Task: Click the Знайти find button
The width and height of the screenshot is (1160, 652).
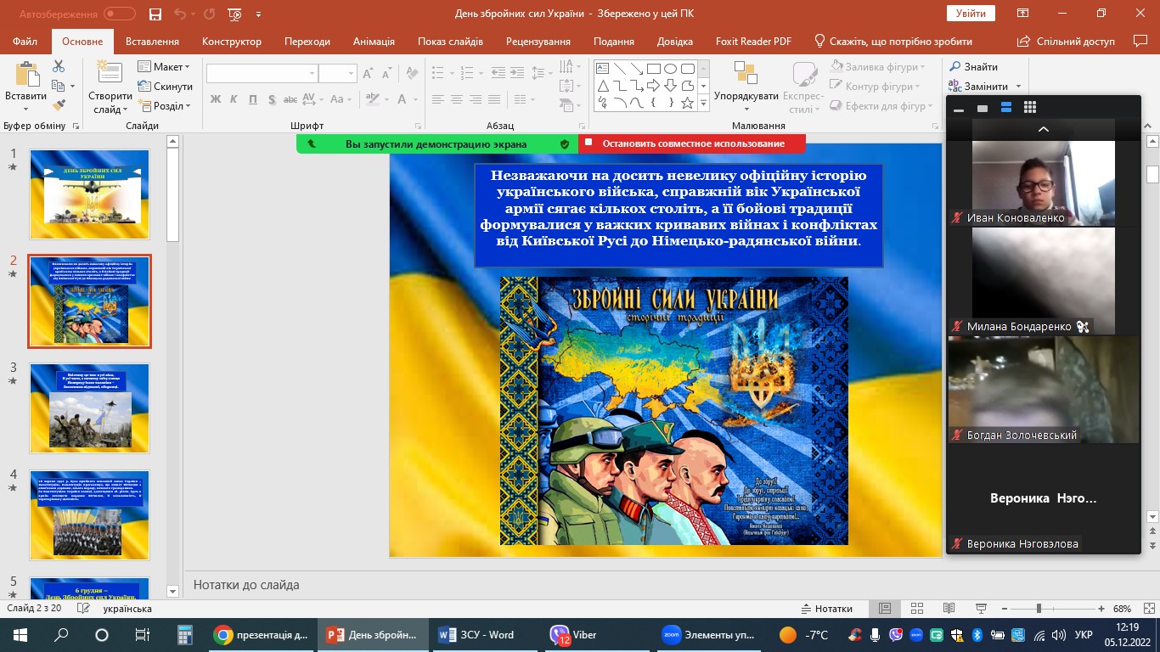Action: pos(974,67)
